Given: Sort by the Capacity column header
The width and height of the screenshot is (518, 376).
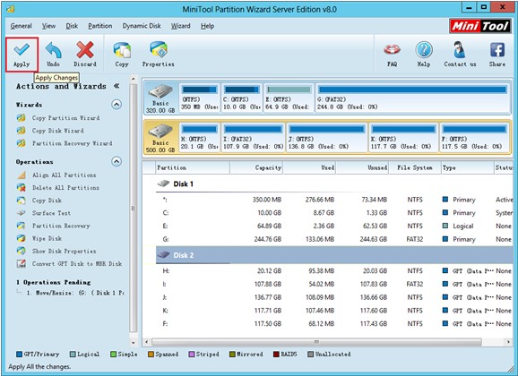Looking at the screenshot, I should click(x=256, y=167).
